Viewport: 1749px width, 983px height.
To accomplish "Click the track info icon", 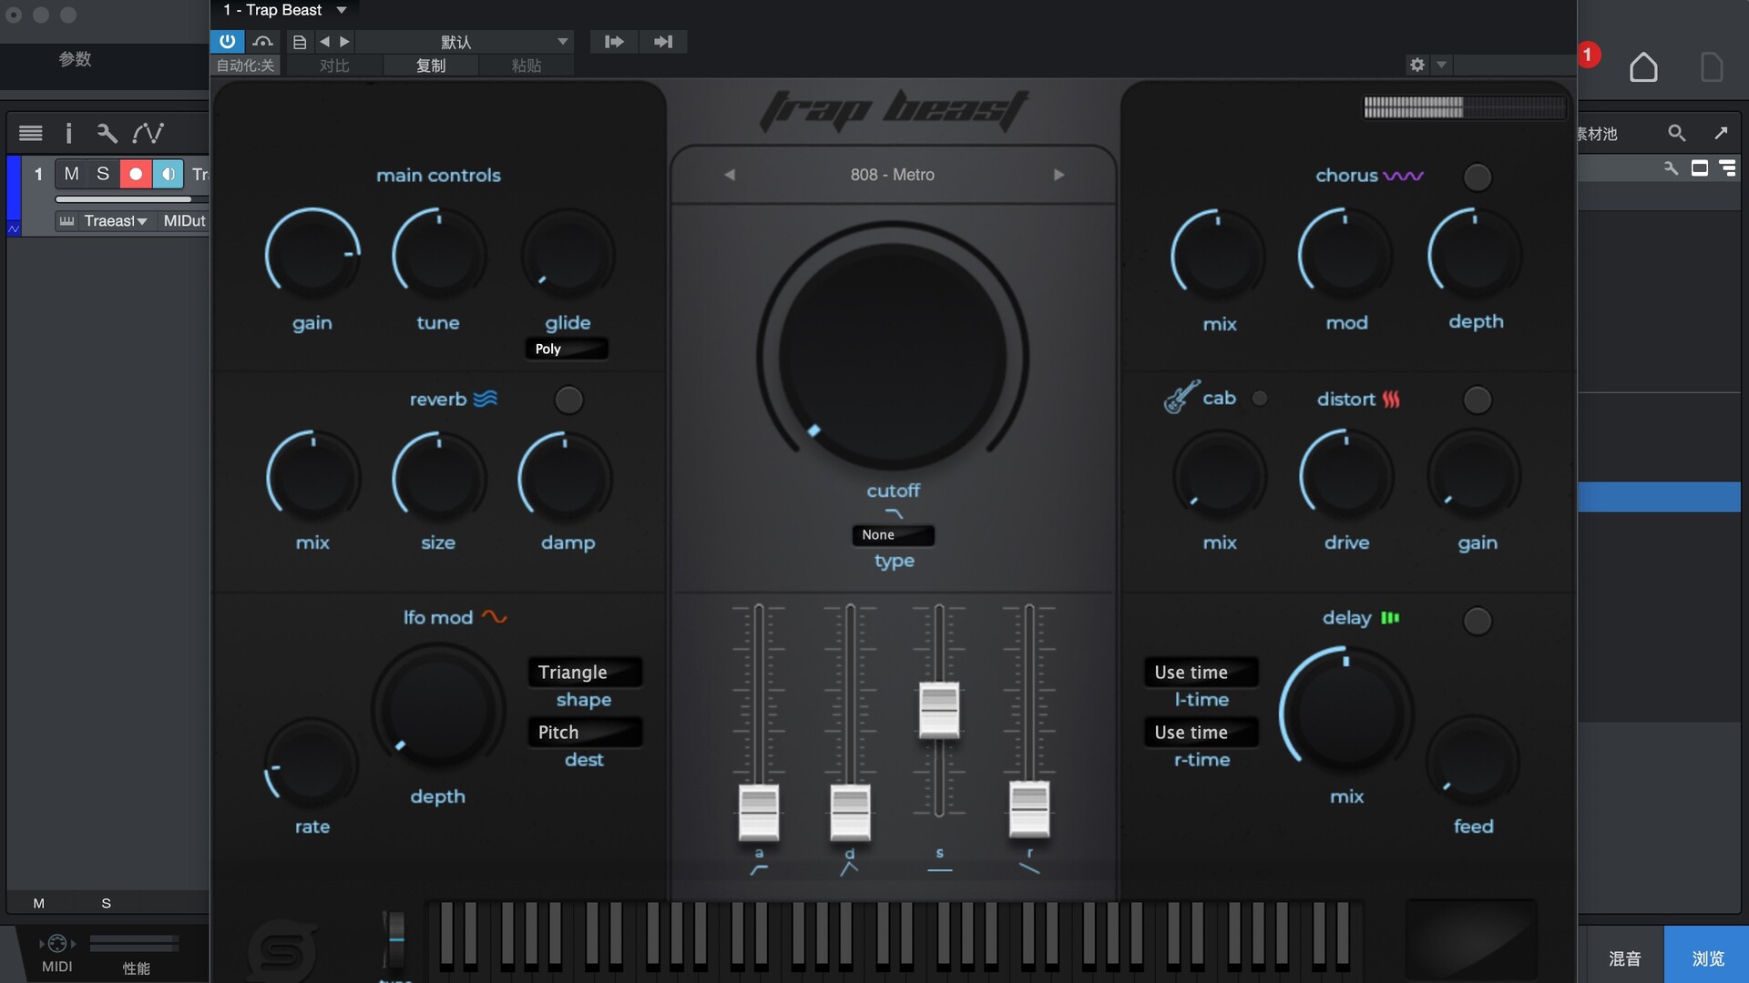I will 68,134.
